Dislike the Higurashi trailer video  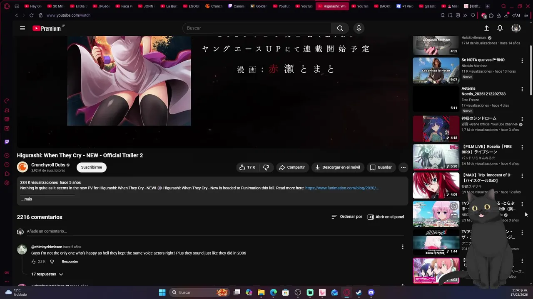[x=266, y=167]
